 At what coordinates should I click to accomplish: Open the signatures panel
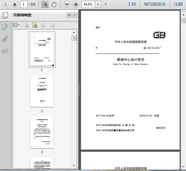[5, 51]
